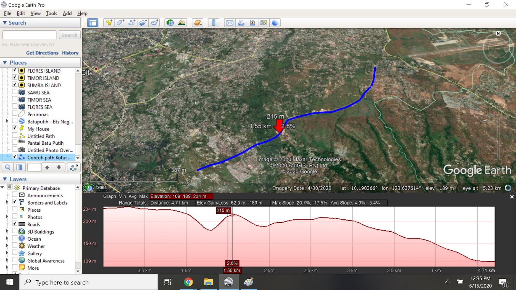Expand the Batuputih - Bts Neg item
The height and width of the screenshot is (290, 516).
7,121
